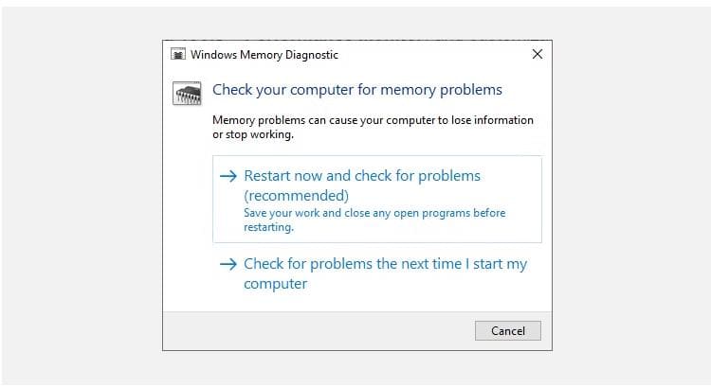The height and width of the screenshot is (387, 711).
Task: Click the or stop working text line
Action: click(x=253, y=134)
